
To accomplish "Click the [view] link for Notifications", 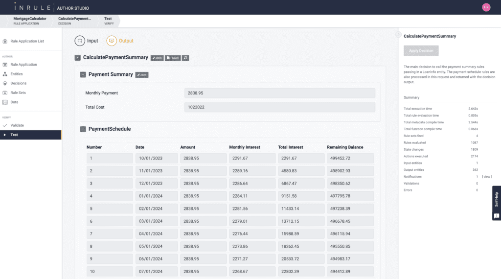I will [x=487, y=177].
